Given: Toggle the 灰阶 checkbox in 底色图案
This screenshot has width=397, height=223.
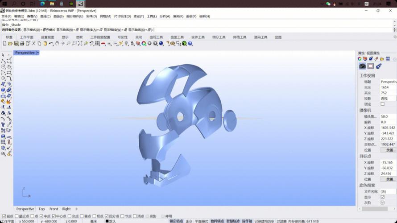Looking at the screenshot, I should pos(383,202).
